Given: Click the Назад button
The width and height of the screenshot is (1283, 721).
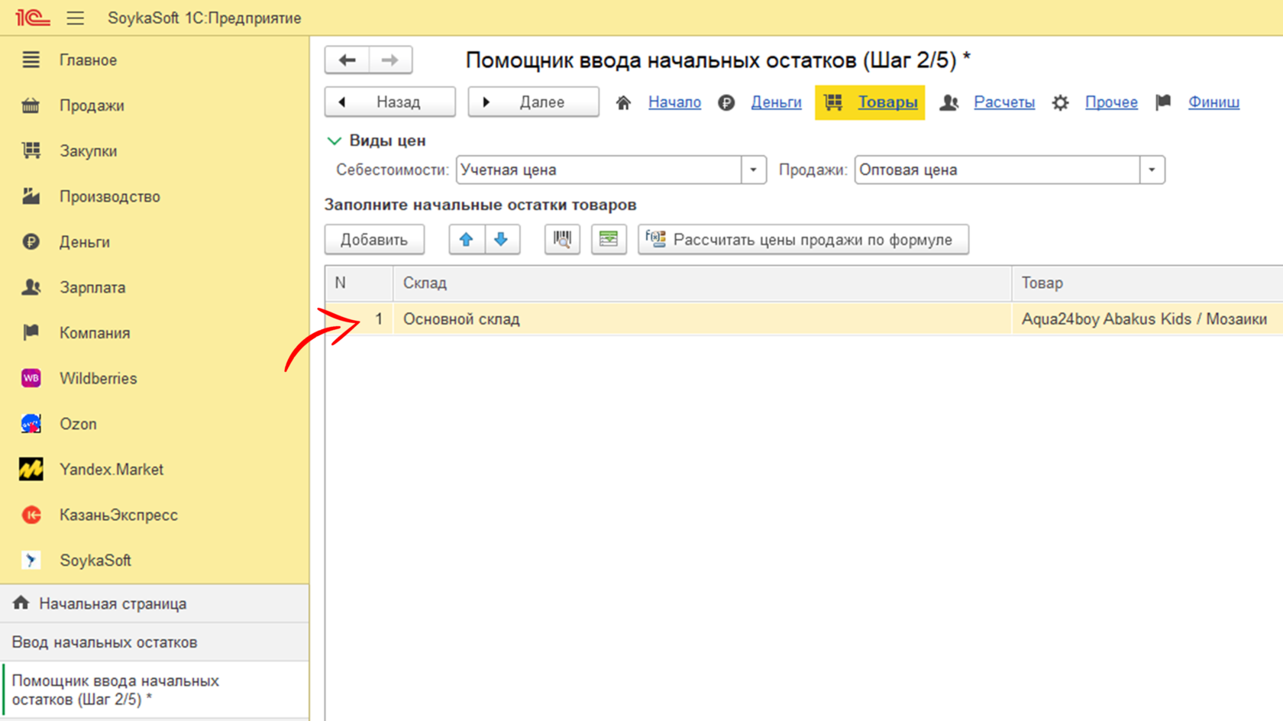Looking at the screenshot, I should tap(389, 102).
